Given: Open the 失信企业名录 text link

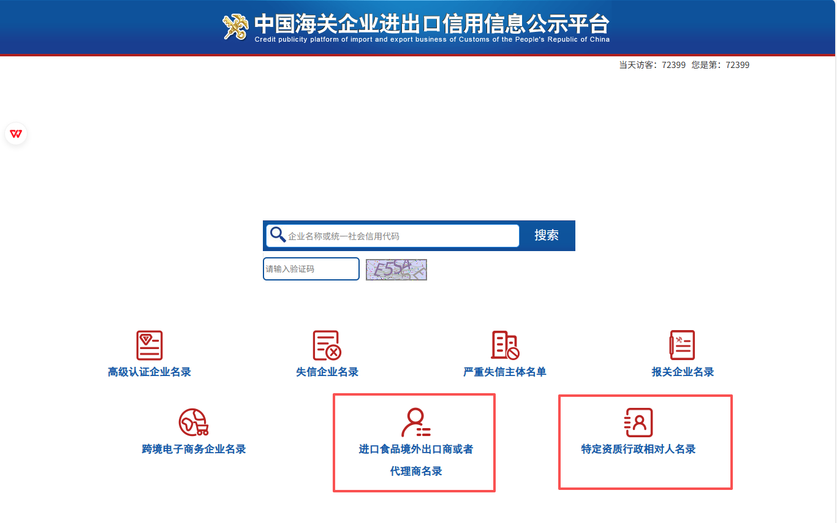Looking at the screenshot, I should tap(327, 372).
